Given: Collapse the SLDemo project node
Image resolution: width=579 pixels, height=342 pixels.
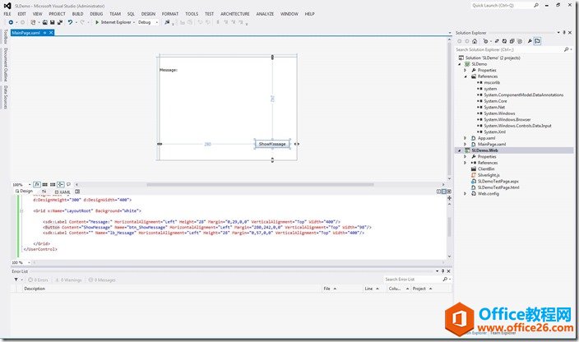Looking at the screenshot, I should point(460,64).
